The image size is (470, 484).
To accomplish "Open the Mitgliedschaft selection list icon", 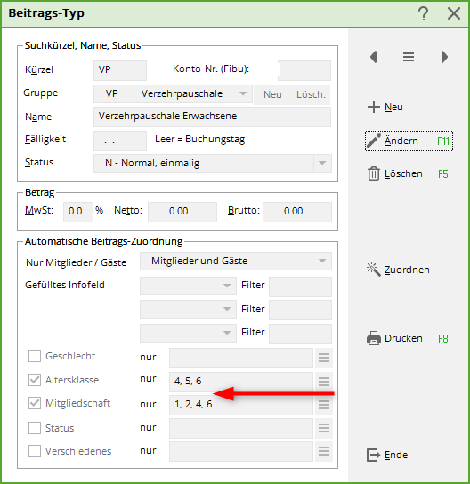I will click(x=324, y=405).
